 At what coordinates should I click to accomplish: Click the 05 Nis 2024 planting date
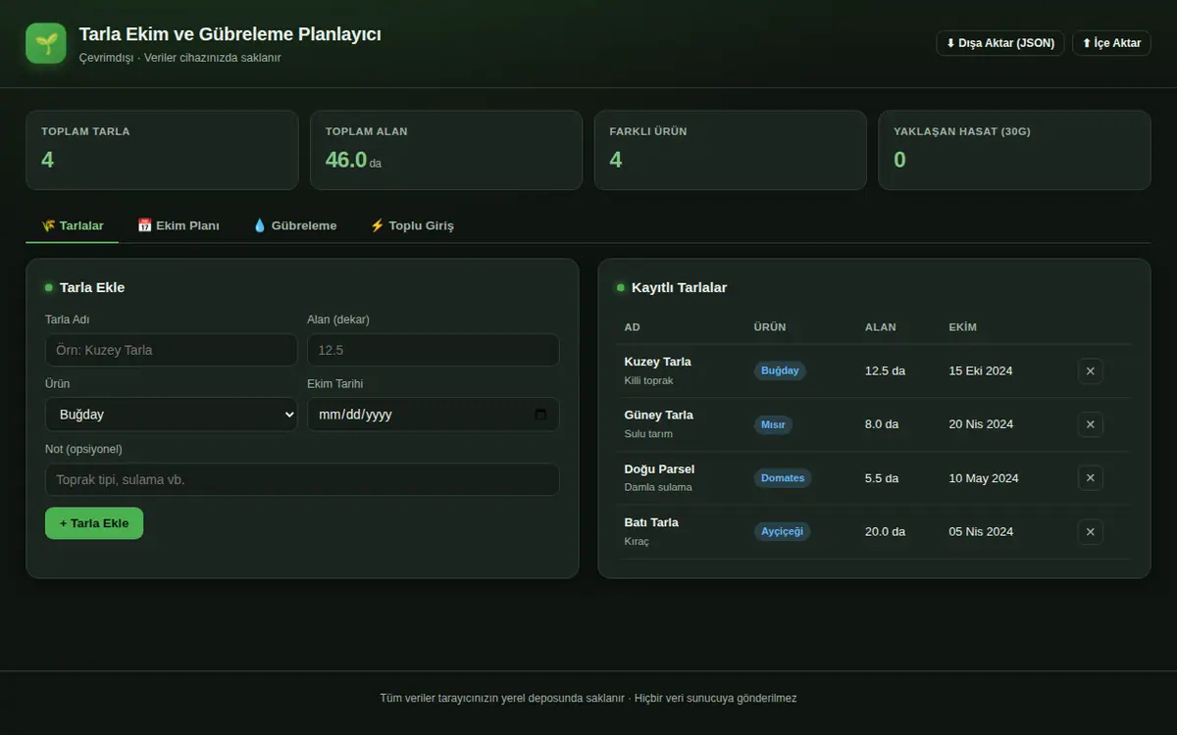[982, 531]
